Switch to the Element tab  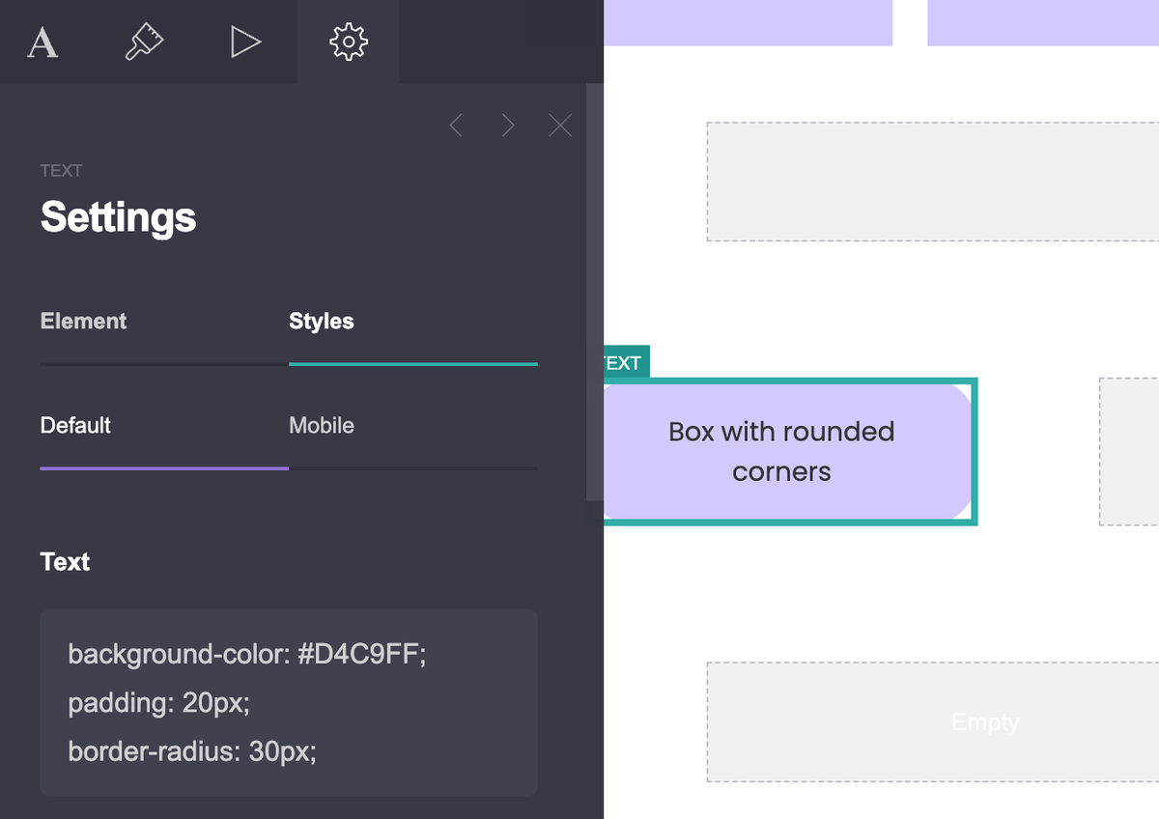(83, 321)
